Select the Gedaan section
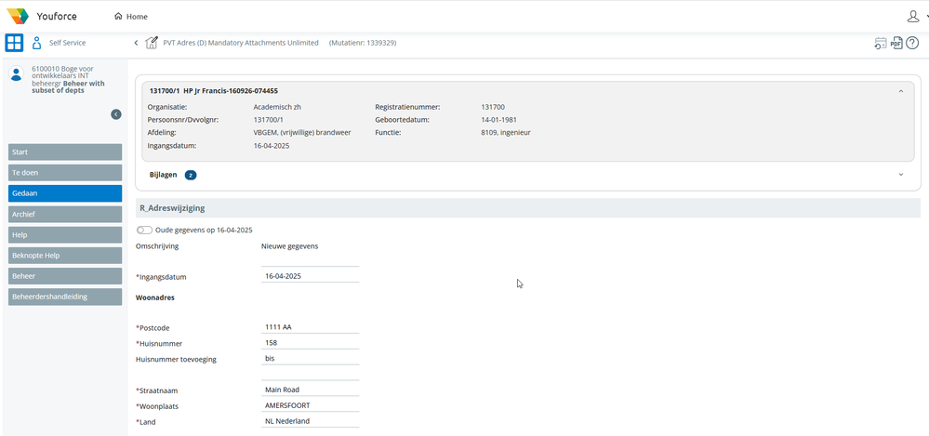Screen dimensions: 929x436 [x=65, y=193]
